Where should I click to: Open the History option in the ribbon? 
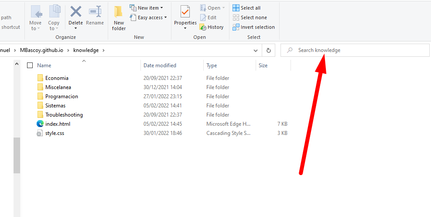[x=212, y=27]
